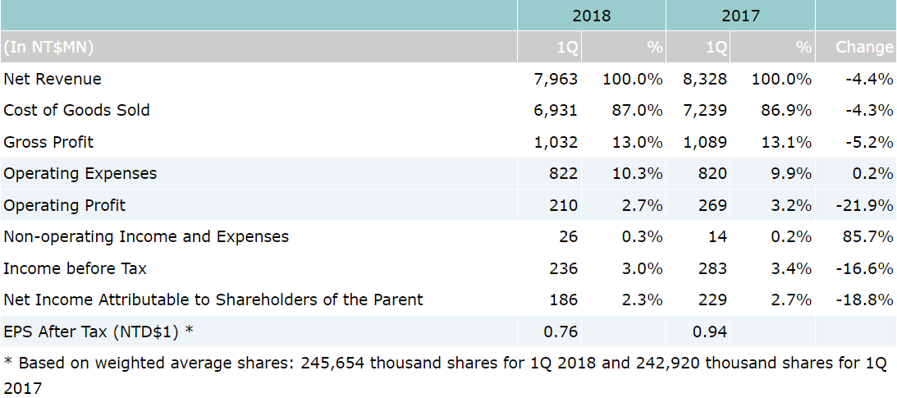This screenshot has height=398, width=897.
Task: Select the Change column header
Action: (863, 47)
